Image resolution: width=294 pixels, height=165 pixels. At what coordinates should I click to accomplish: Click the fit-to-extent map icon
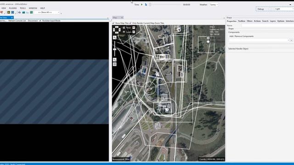114,64
